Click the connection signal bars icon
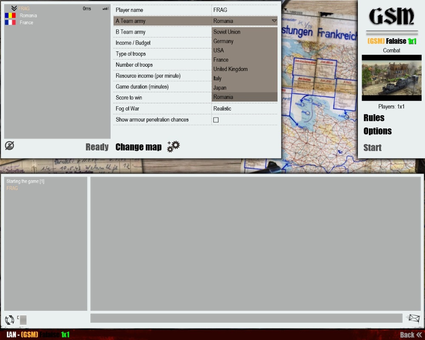 [105, 8]
